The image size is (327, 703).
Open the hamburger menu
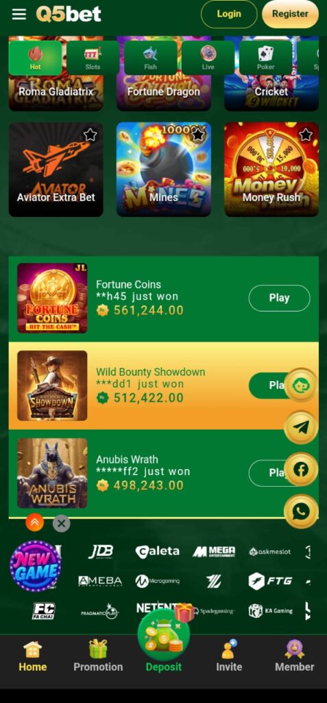pyautogui.click(x=19, y=14)
